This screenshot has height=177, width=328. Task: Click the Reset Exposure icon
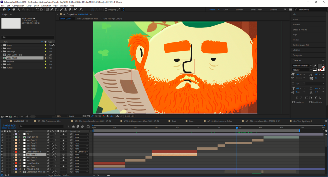[107, 116]
